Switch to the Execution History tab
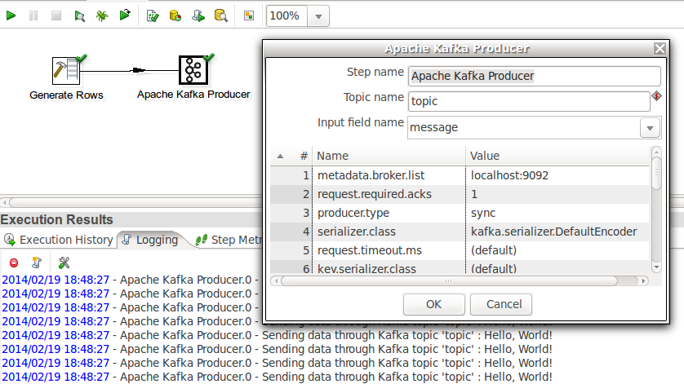Image resolution: width=684 pixels, height=384 pixels. tap(59, 240)
